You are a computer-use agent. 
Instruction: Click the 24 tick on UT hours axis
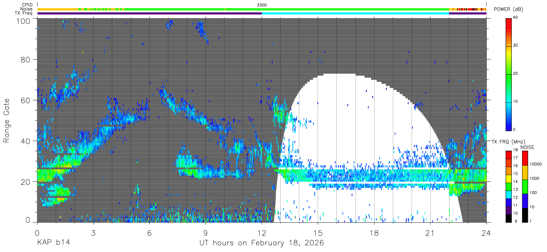[x=486, y=232]
